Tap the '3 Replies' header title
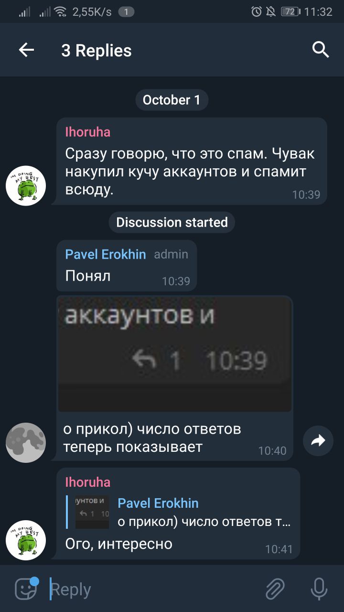 (96, 50)
